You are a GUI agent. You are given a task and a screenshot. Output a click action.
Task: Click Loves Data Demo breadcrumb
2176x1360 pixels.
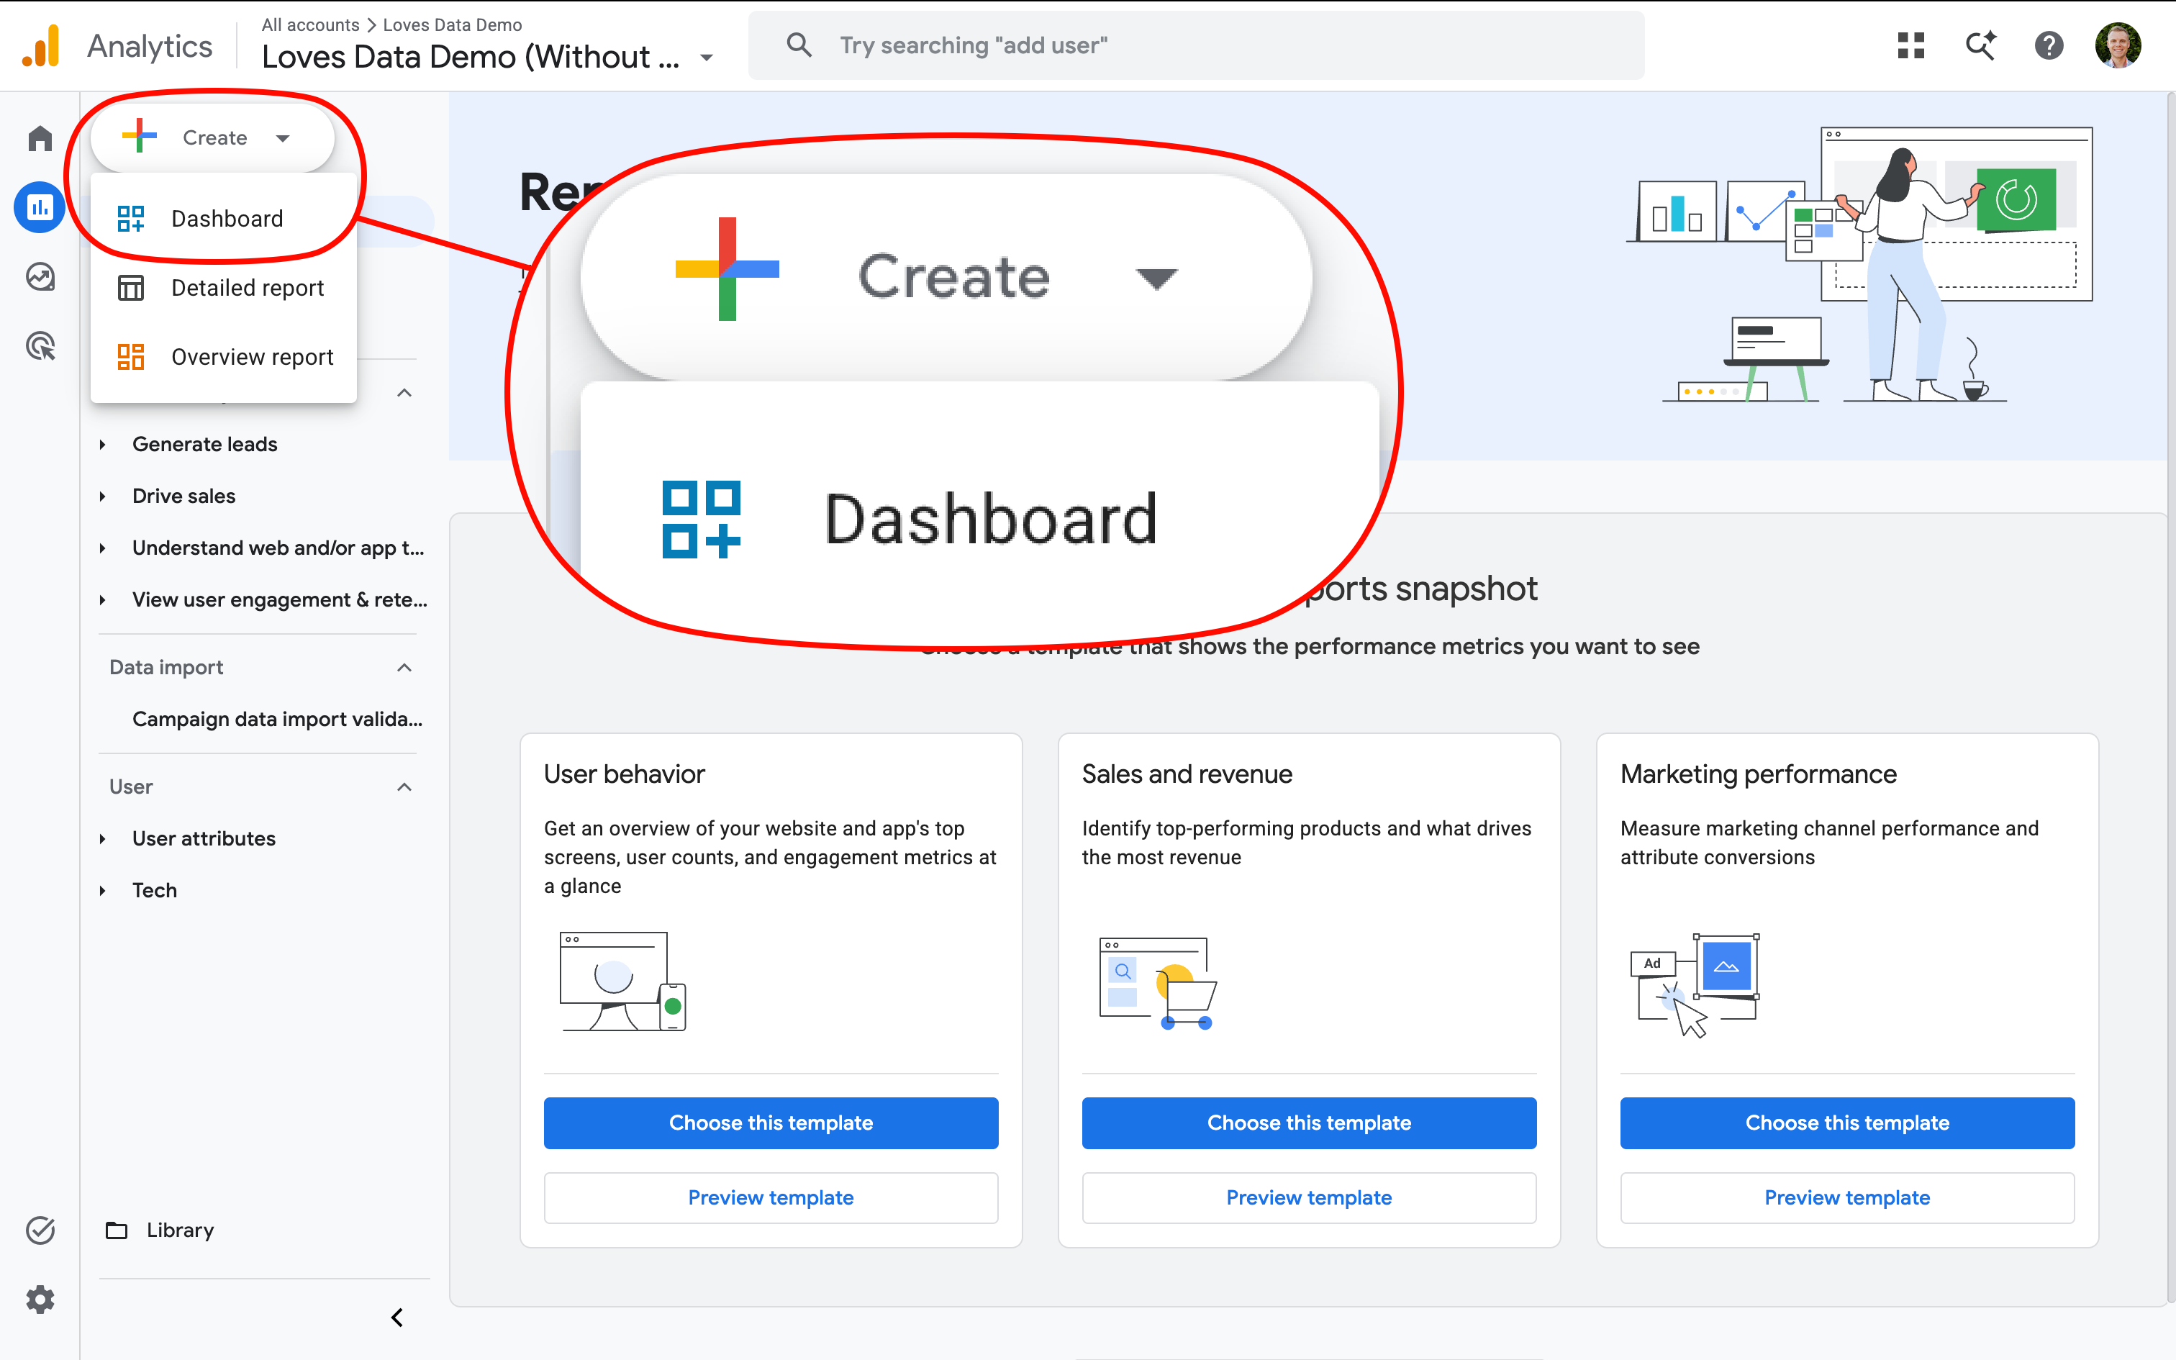coord(453,24)
